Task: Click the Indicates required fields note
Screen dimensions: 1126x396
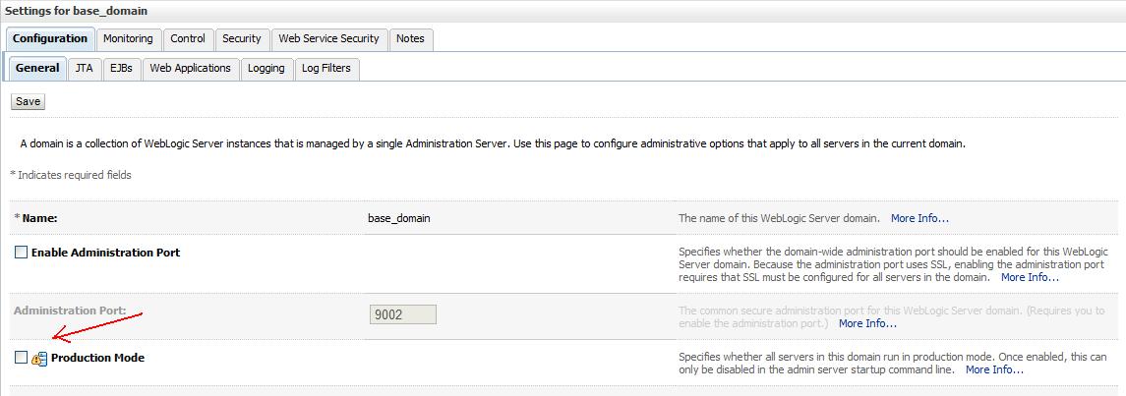Action: click(x=71, y=175)
